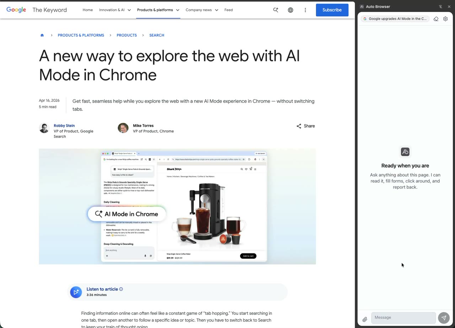Open the globe language selector

(x=290, y=10)
